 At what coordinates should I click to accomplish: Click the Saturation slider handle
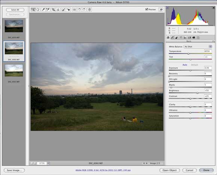[190, 118]
